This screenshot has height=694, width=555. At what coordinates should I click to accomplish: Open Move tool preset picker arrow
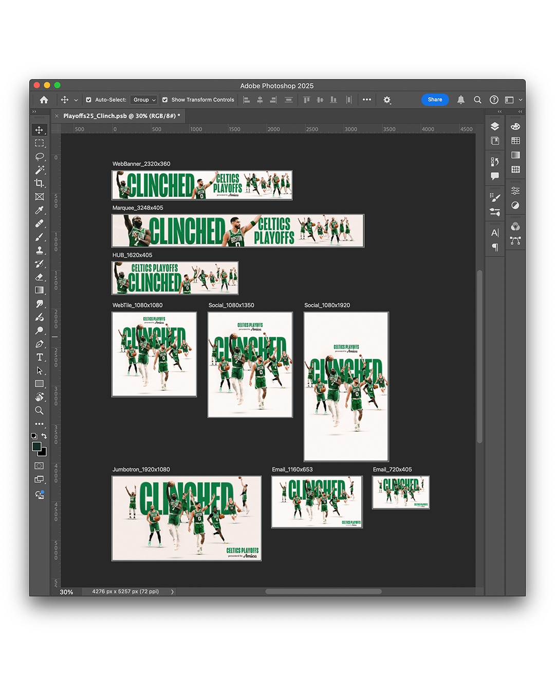click(x=76, y=100)
